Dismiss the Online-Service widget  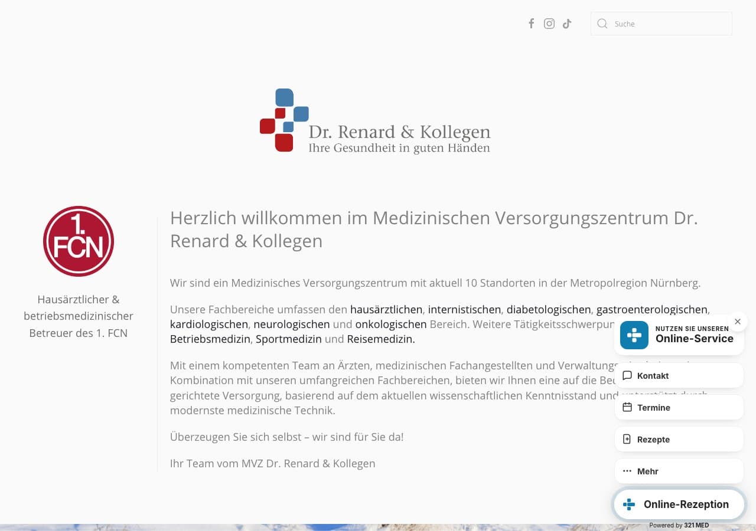coord(737,322)
